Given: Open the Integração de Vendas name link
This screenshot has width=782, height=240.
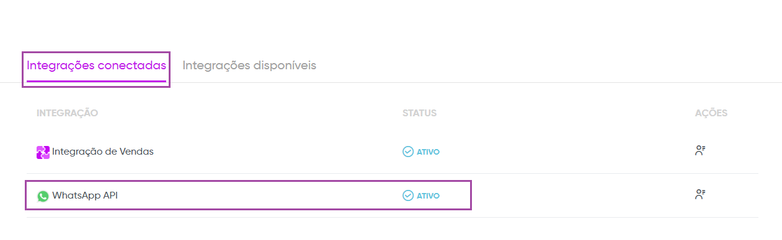Looking at the screenshot, I should [x=103, y=152].
